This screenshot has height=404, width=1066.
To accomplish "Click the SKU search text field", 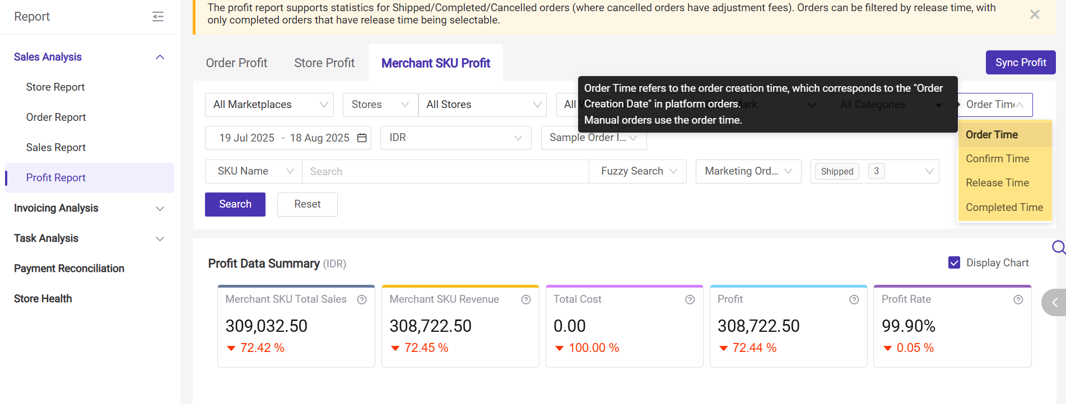I will (445, 171).
